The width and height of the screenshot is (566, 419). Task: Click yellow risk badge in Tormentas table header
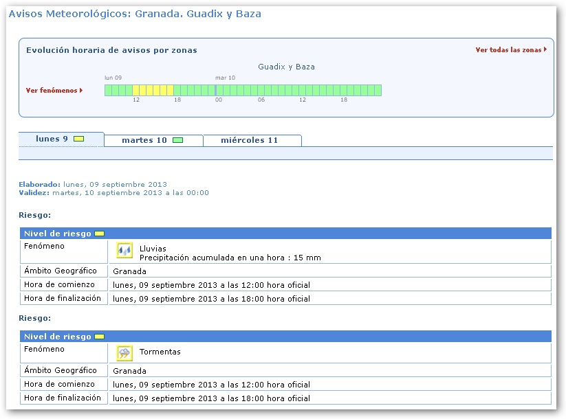coord(99,337)
